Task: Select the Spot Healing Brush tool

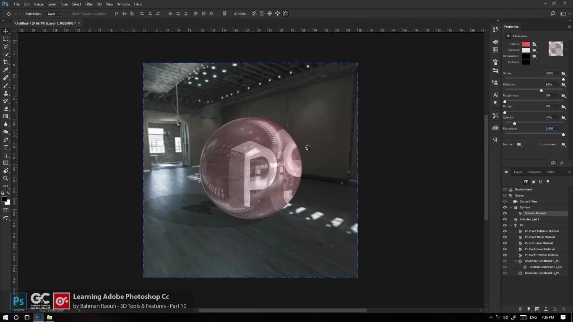Action: point(6,78)
